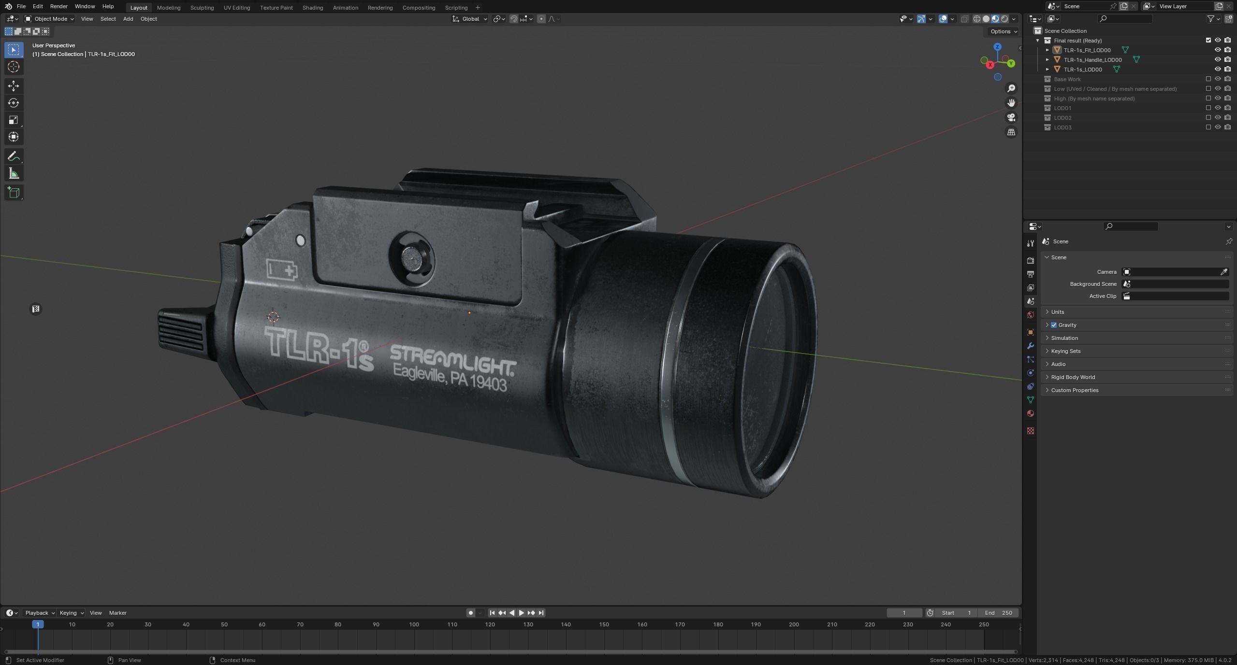Open the Particles properties tab
Image resolution: width=1237 pixels, height=665 pixels.
[x=1031, y=359]
